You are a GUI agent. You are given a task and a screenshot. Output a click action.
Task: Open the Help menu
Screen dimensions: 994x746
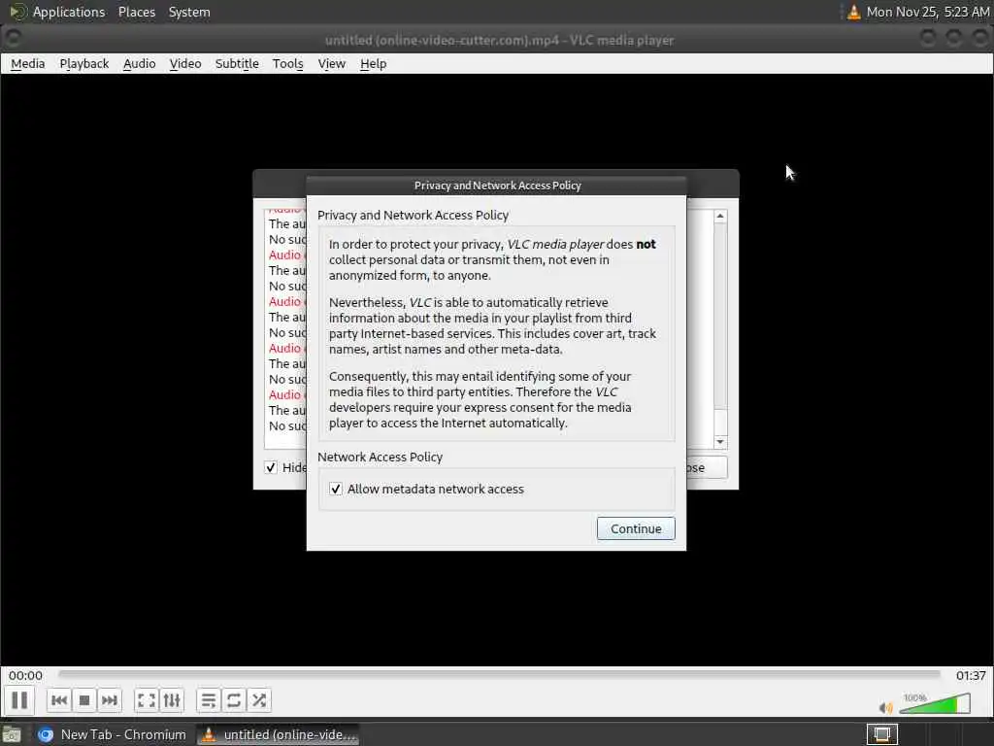pyautogui.click(x=373, y=63)
